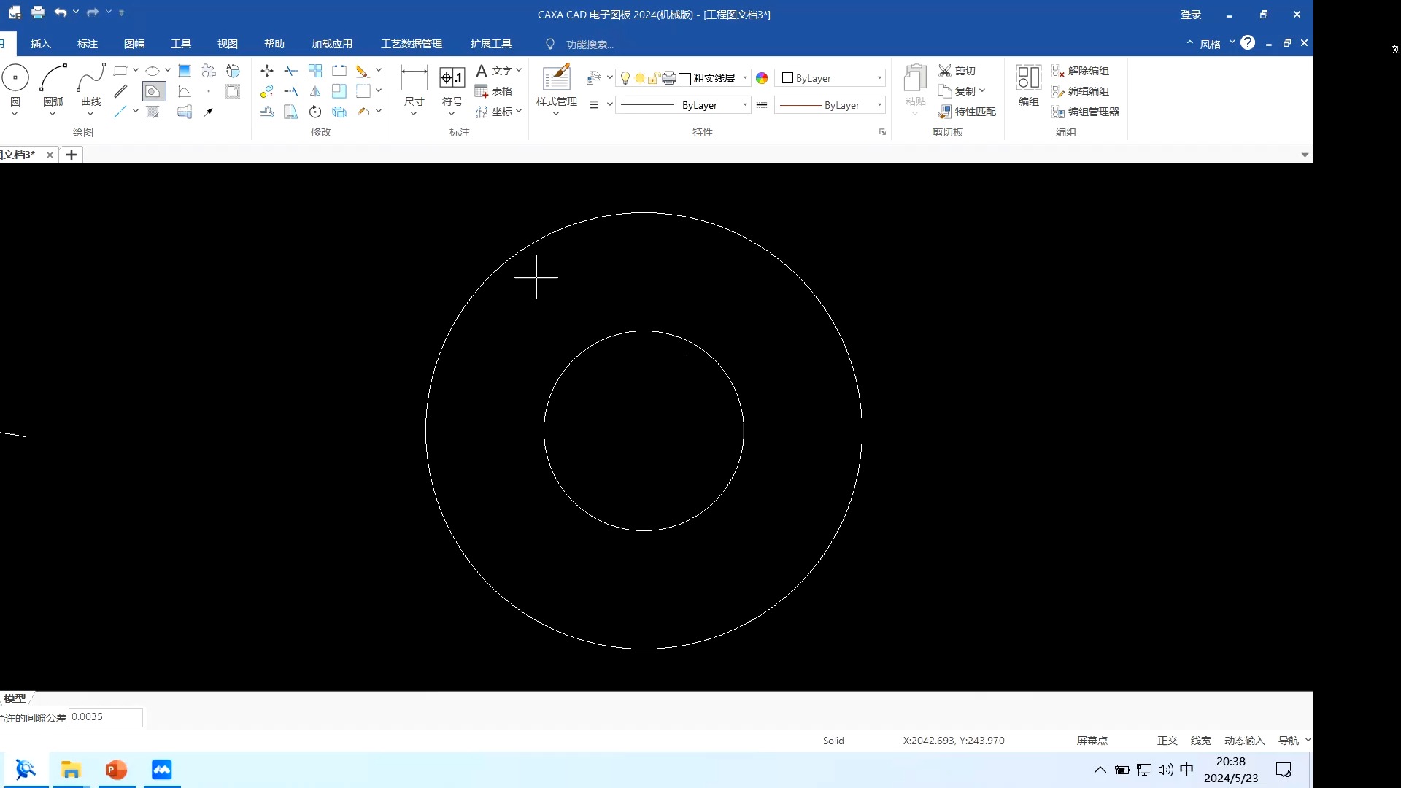Open the 粗实线层 layer dropdown
The width and height of the screenshot is (1401, 788).
tap(745, 78)
